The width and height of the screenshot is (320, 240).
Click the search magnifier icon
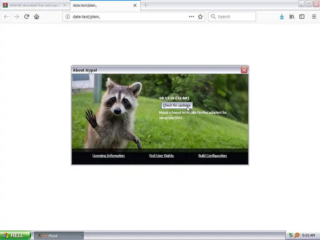pos(213,17)
